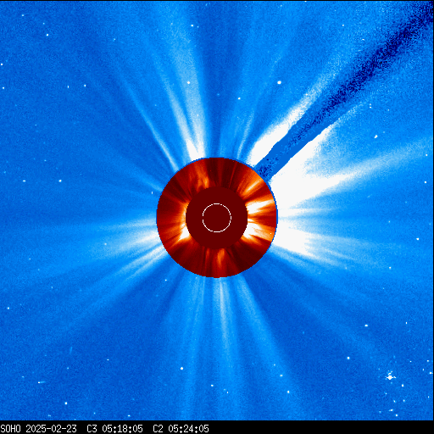Click the bright star cluster near bottom-right corner
This screenshot has height=434, width=434.
(x=390, y=376)
